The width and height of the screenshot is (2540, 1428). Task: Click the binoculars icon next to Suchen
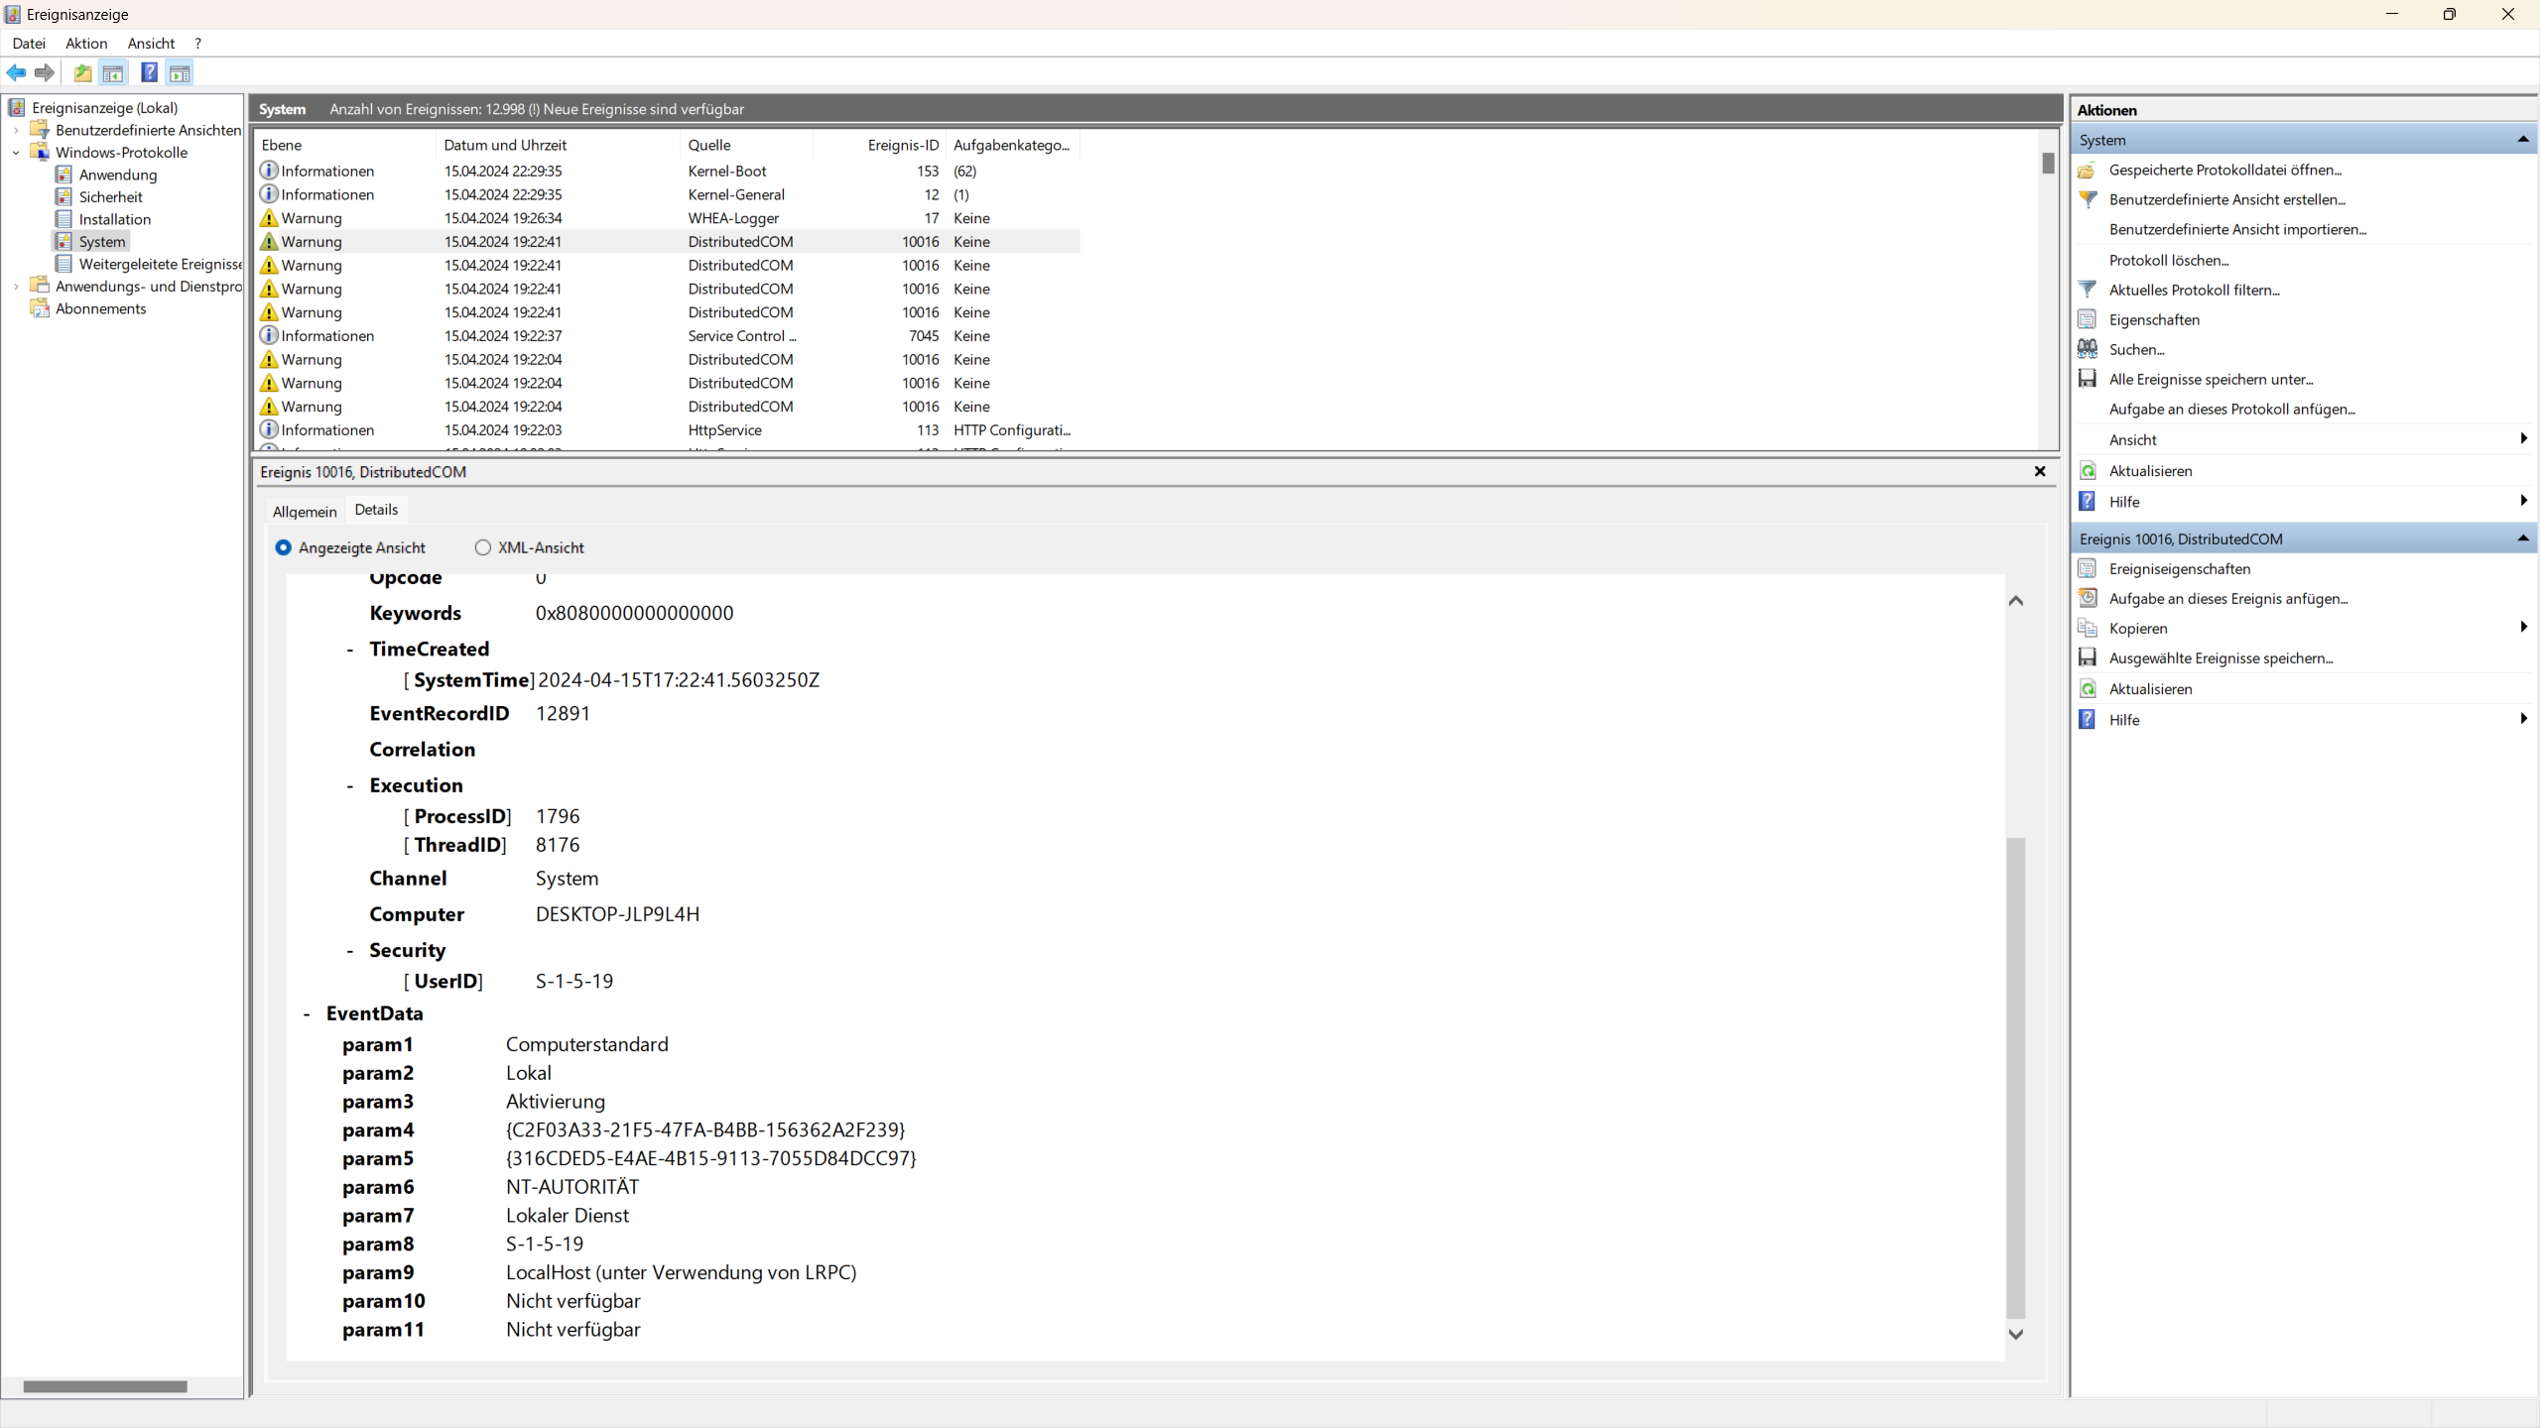click(x=2088, y=349)
